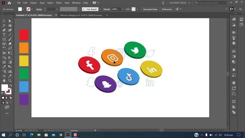Click the Search Adobe Stock field
The width and height of the screenshot is (245, 138).
211,3
